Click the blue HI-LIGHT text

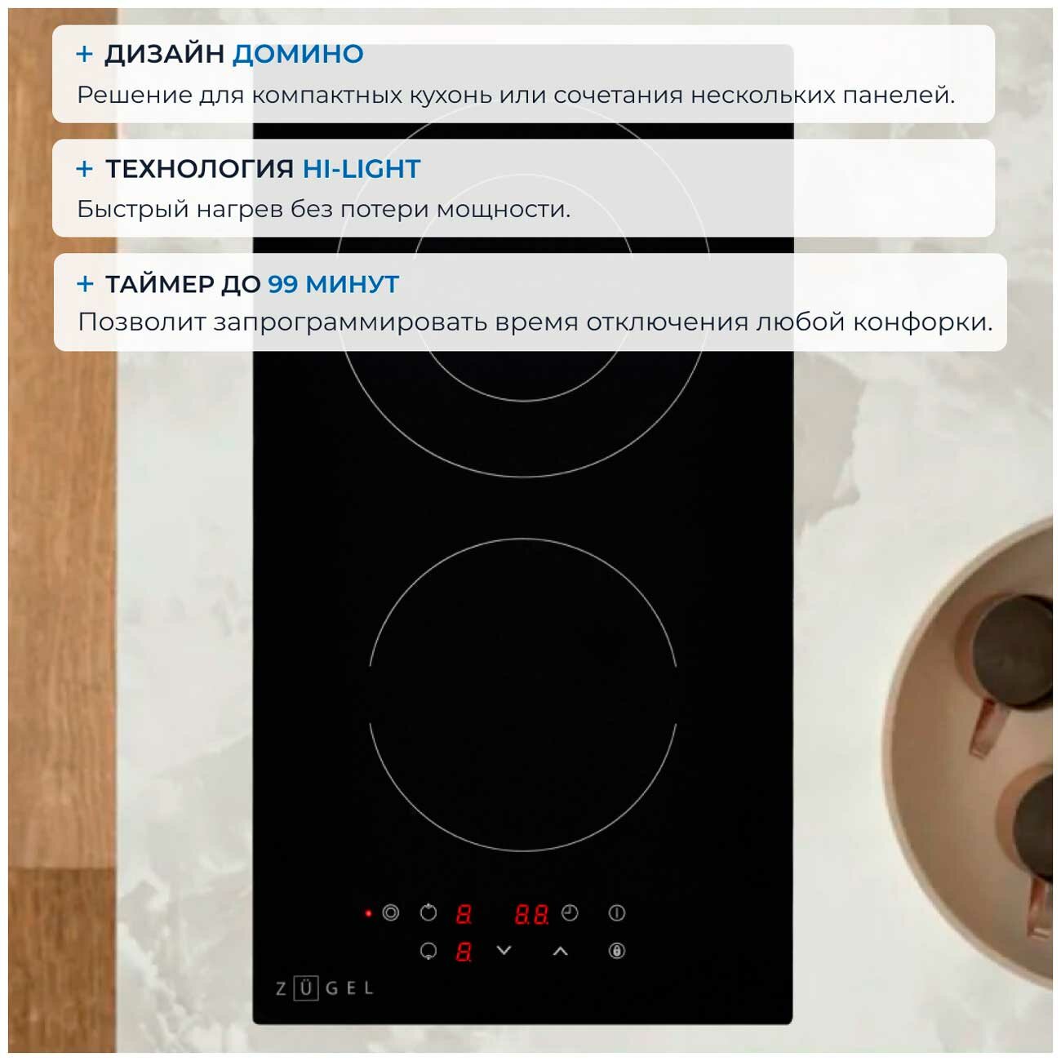point(362,169)
